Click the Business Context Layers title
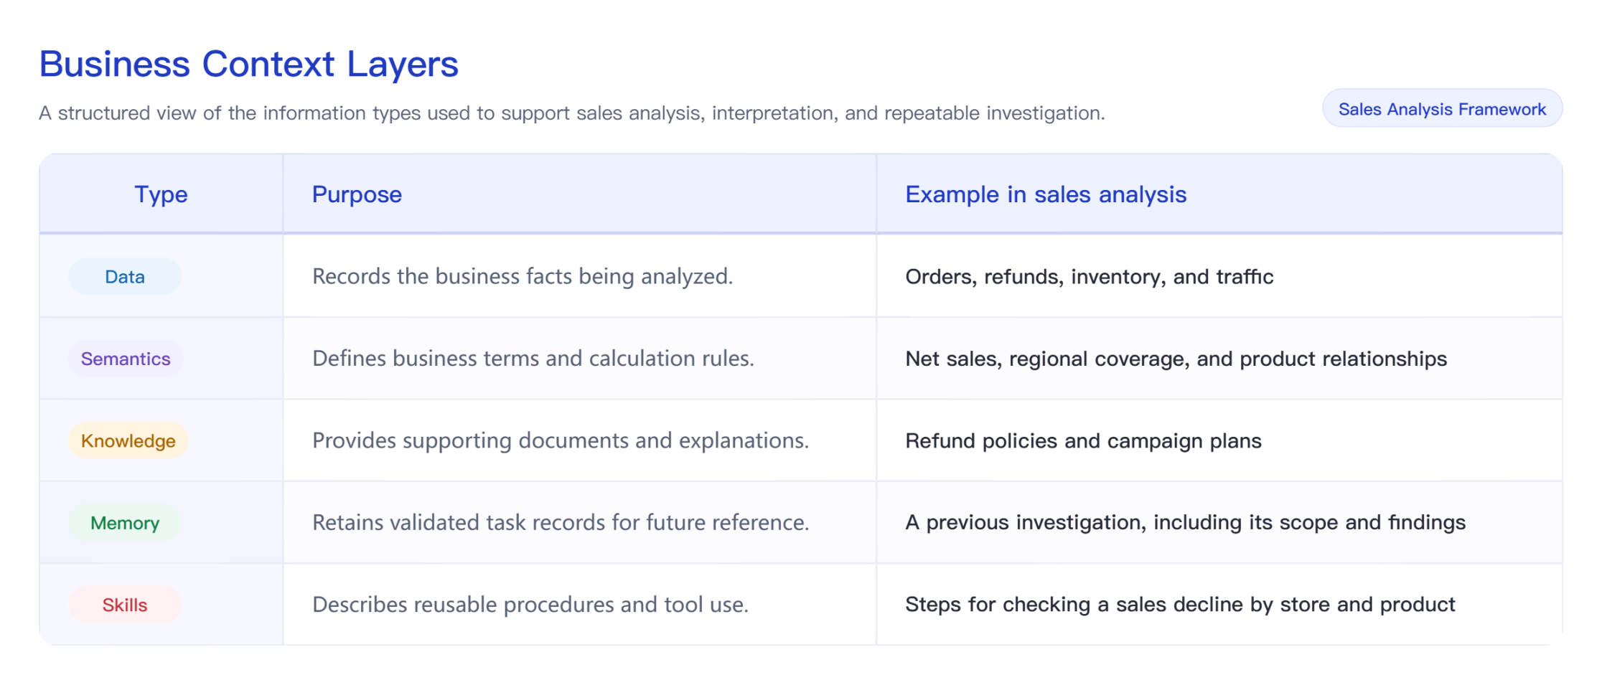 point(248,64)
